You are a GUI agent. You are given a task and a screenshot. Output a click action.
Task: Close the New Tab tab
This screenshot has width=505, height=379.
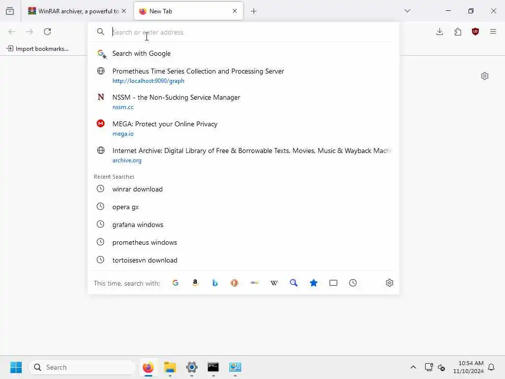click(x=235, y=11)
